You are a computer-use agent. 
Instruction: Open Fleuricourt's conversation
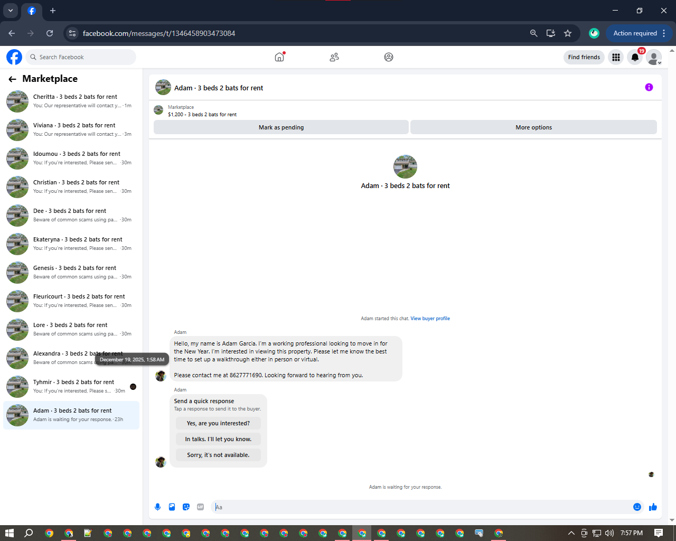click(71, 301)
